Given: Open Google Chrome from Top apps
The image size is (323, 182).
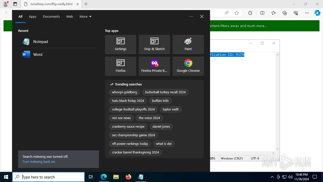Looking at the screenshot, I should click(188, 66).
